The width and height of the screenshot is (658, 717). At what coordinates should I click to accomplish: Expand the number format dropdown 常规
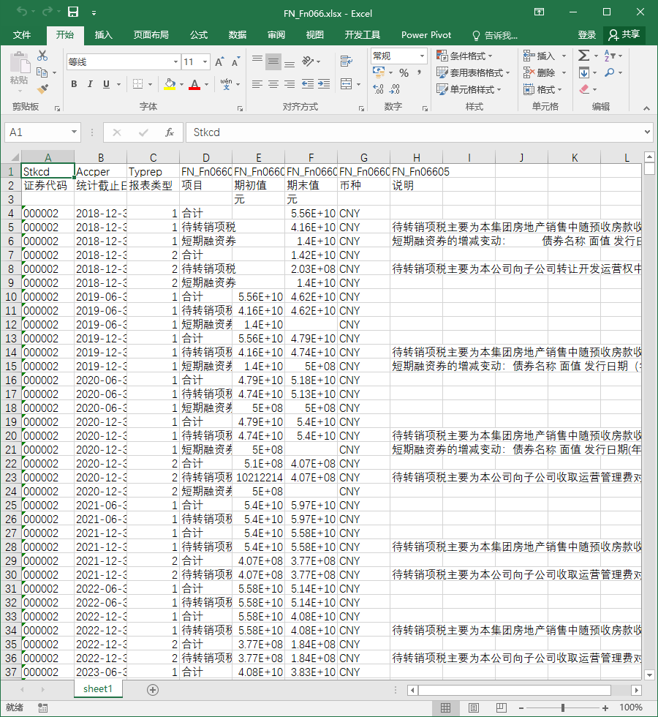pyautogui.click(x=422, y=56)
